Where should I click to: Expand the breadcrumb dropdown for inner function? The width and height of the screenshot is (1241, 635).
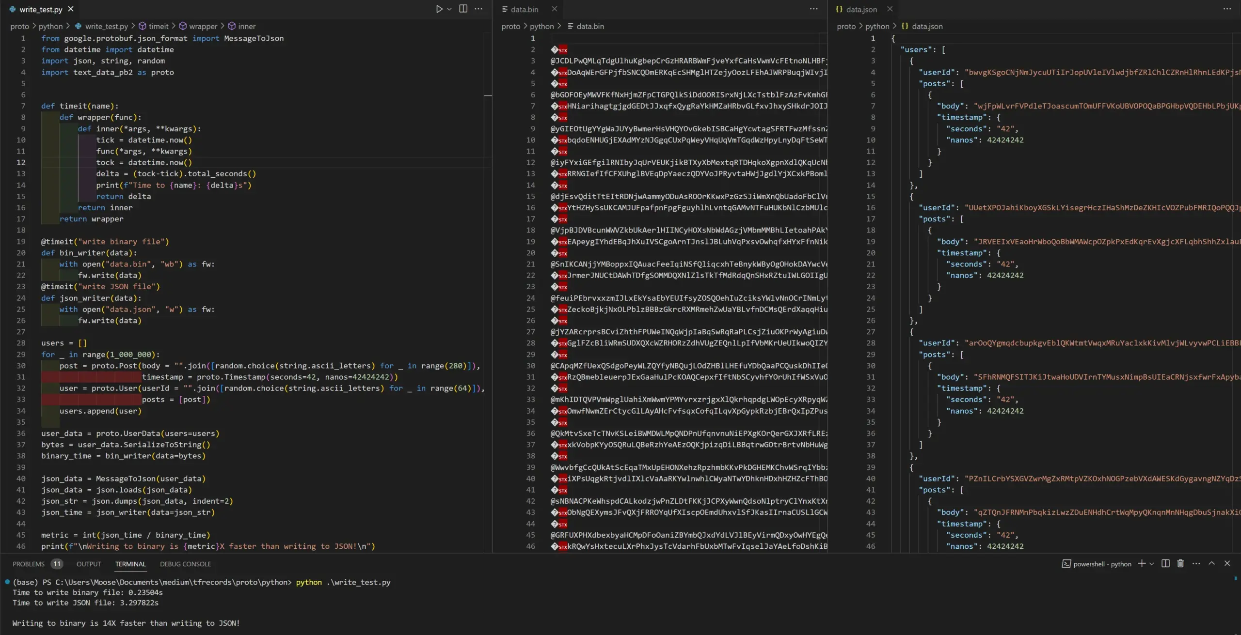[246, 26]
